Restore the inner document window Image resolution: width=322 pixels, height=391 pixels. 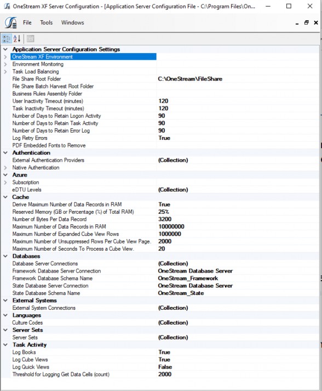pyautogui.click(x=307, y=22)
